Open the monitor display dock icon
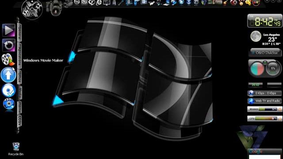 (x=107, y=3)
